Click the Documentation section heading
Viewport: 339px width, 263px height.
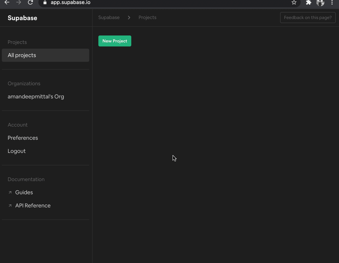point(26,179)
